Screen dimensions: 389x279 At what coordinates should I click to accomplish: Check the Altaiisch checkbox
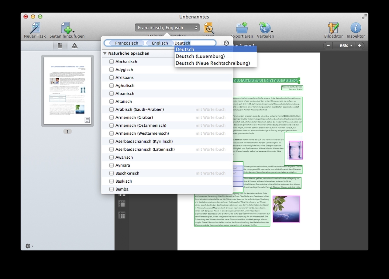(x=112, y=102)
